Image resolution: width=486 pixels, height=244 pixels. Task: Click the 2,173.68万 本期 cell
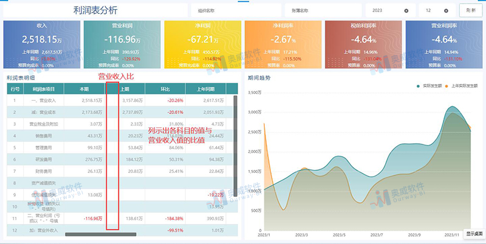coord(92,112)
